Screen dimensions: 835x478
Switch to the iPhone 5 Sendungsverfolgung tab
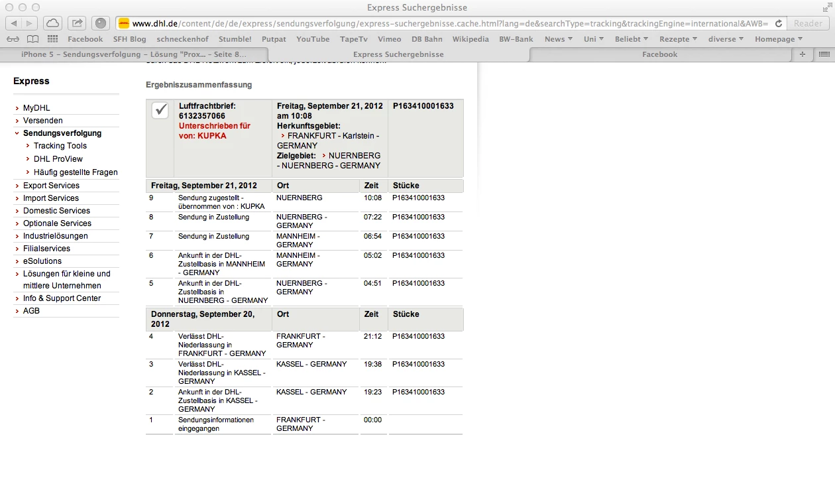pyautogui.click(x=134, y=54)
